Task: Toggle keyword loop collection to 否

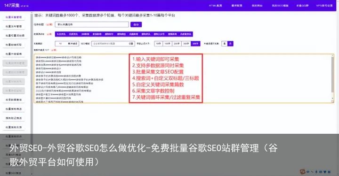Action: pyautogui.click(x=225, y=44)
